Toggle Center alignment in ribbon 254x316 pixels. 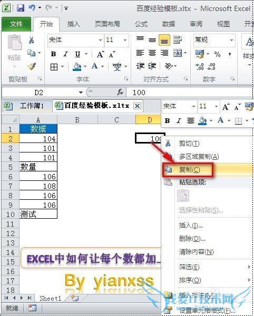[152, 53]
